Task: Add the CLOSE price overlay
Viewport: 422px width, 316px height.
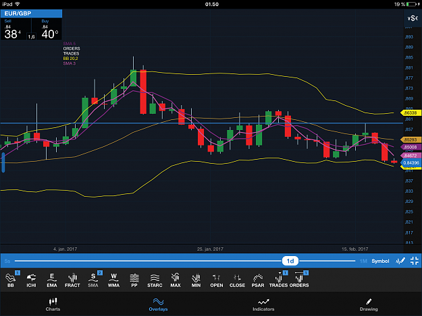Action: click(x=237, y=280)
